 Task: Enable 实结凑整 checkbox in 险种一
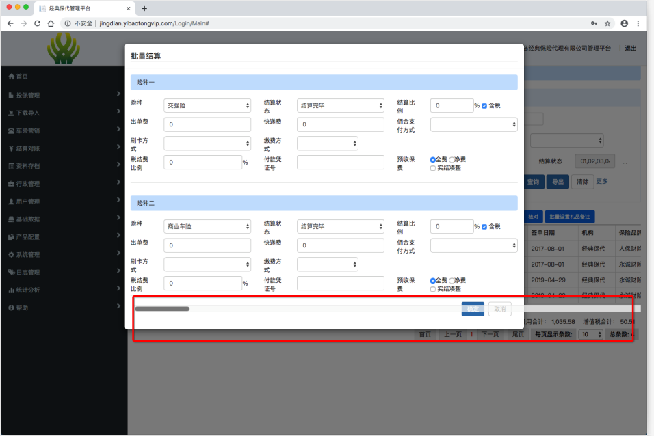(433, 168)
